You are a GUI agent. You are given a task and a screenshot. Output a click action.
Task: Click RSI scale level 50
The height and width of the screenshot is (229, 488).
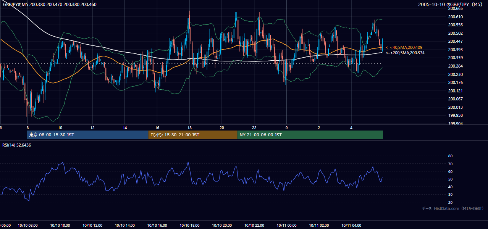coord(450,179)
